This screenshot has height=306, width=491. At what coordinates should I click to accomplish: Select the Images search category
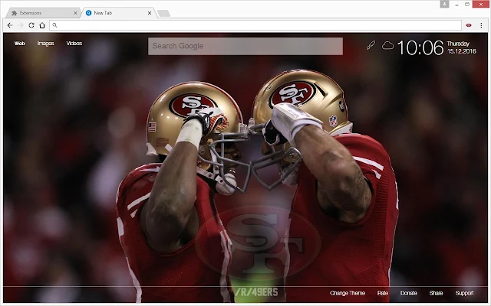pos(46,44)
